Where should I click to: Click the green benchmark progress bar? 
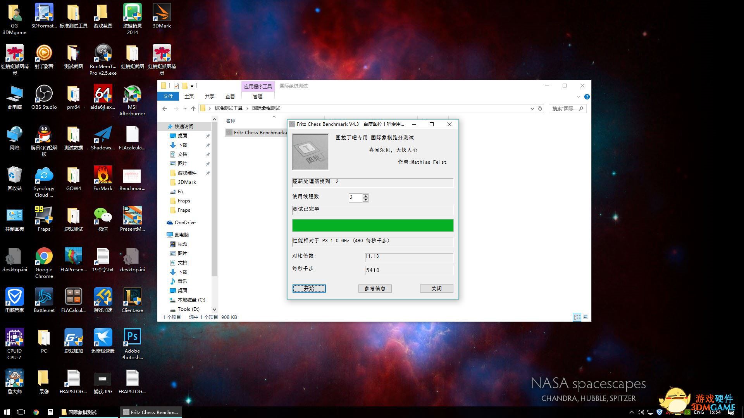click(x=372, y=225)
